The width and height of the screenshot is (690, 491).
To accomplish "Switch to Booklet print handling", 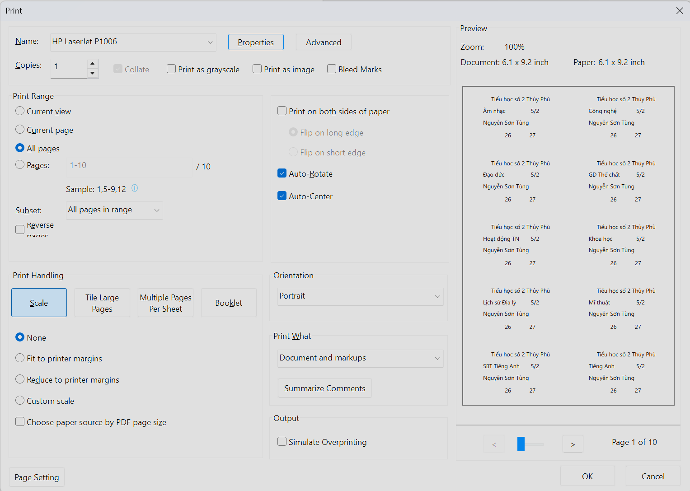I will [229, 303].
